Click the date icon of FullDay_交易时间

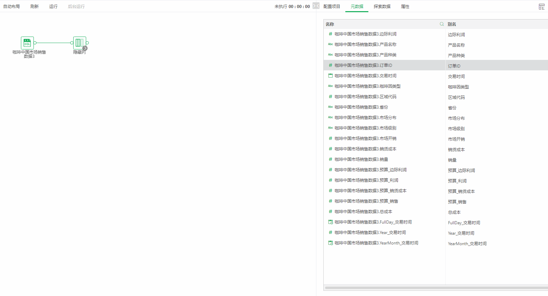(330, 222)
